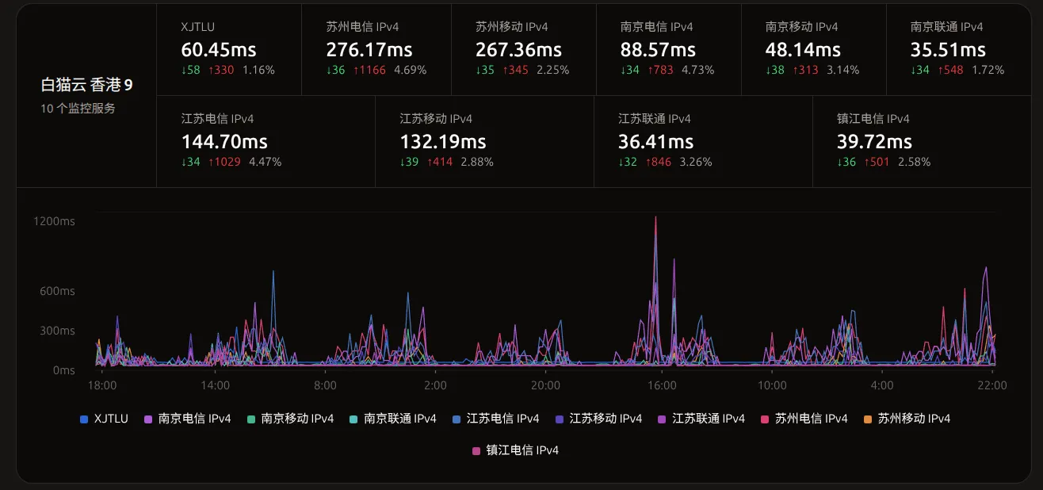Click 苏州移动 IPv4 orange legend swatch
This screenshot has height=490, width=1043.
(x=867, y=419)
